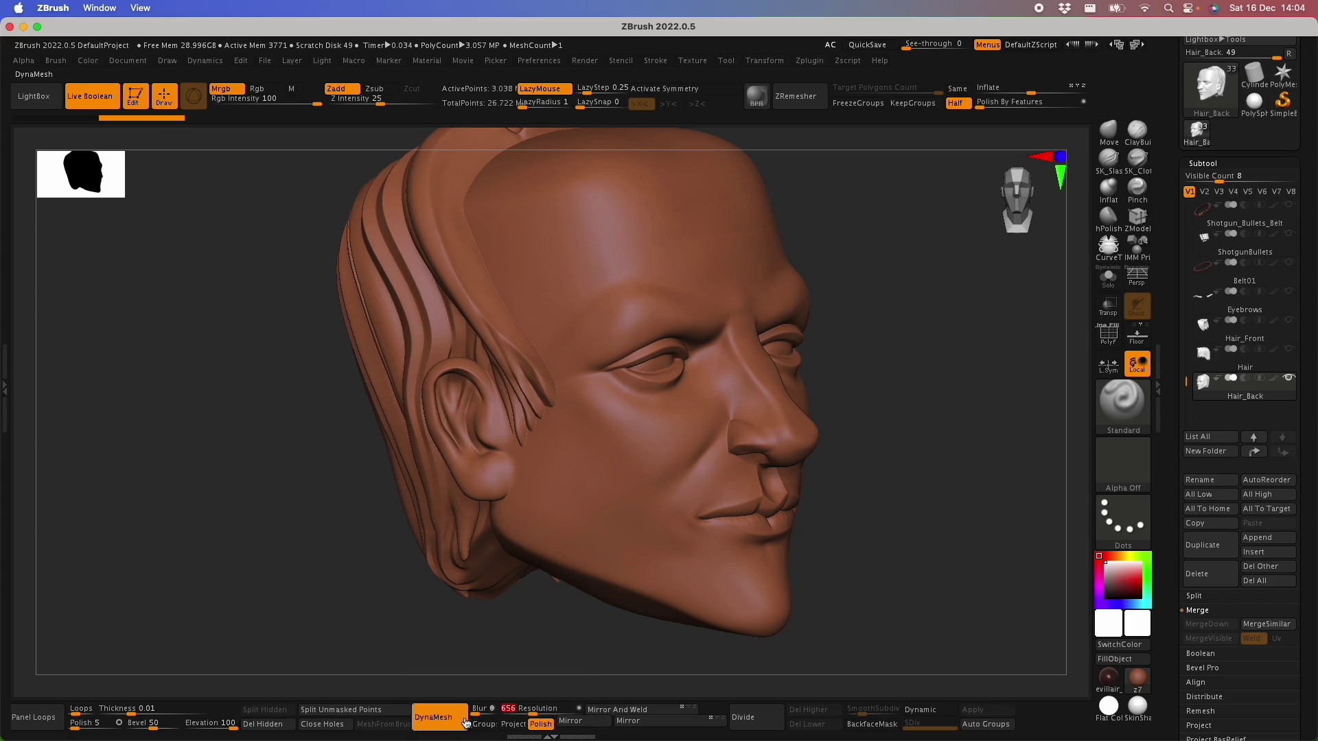Click the BPR render icon

(x=756, y=96)
